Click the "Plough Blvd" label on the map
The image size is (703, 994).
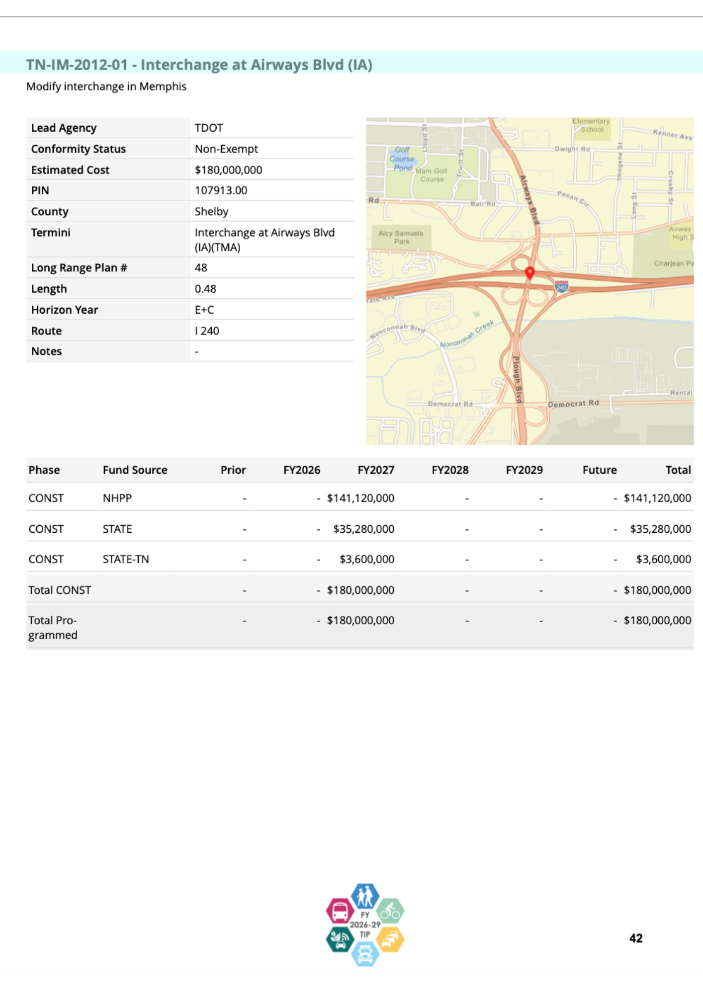point(517,380)
